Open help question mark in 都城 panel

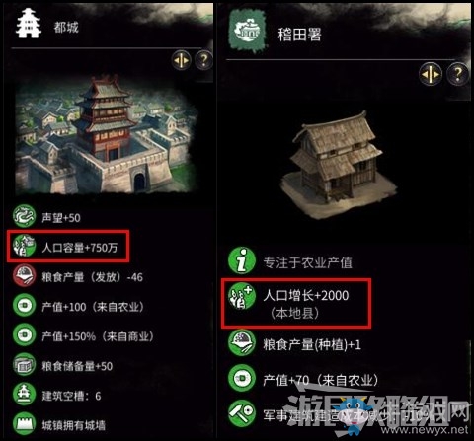pos(203,60)
